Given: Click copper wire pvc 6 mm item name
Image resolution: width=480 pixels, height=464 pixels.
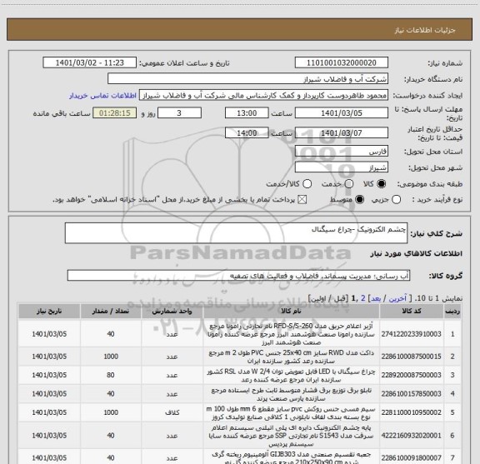Looking at the screenshot, I should click(x=291, y=413).
